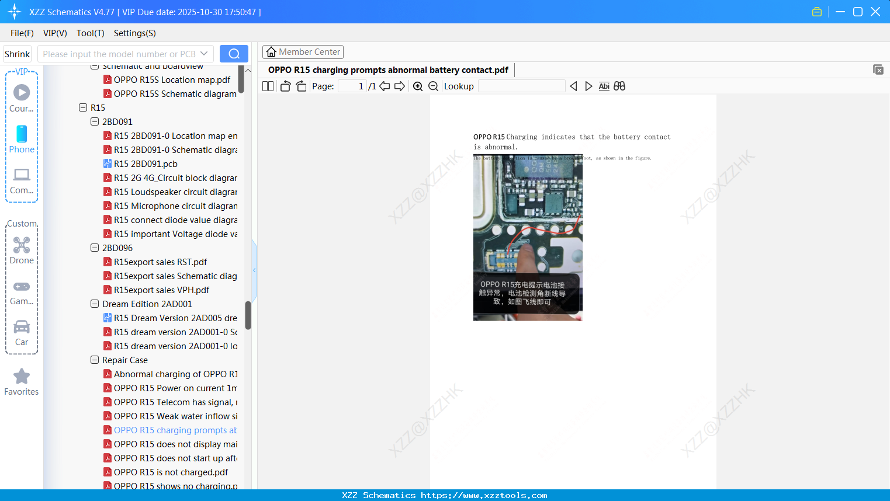Open R15 important Voltage diode file
890x501 pixels.
(175, 234)
